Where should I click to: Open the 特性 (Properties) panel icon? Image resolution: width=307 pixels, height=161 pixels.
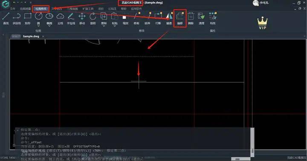pos(213,17)
